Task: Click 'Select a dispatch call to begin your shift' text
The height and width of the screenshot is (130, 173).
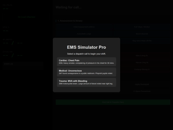Action: 86,54
